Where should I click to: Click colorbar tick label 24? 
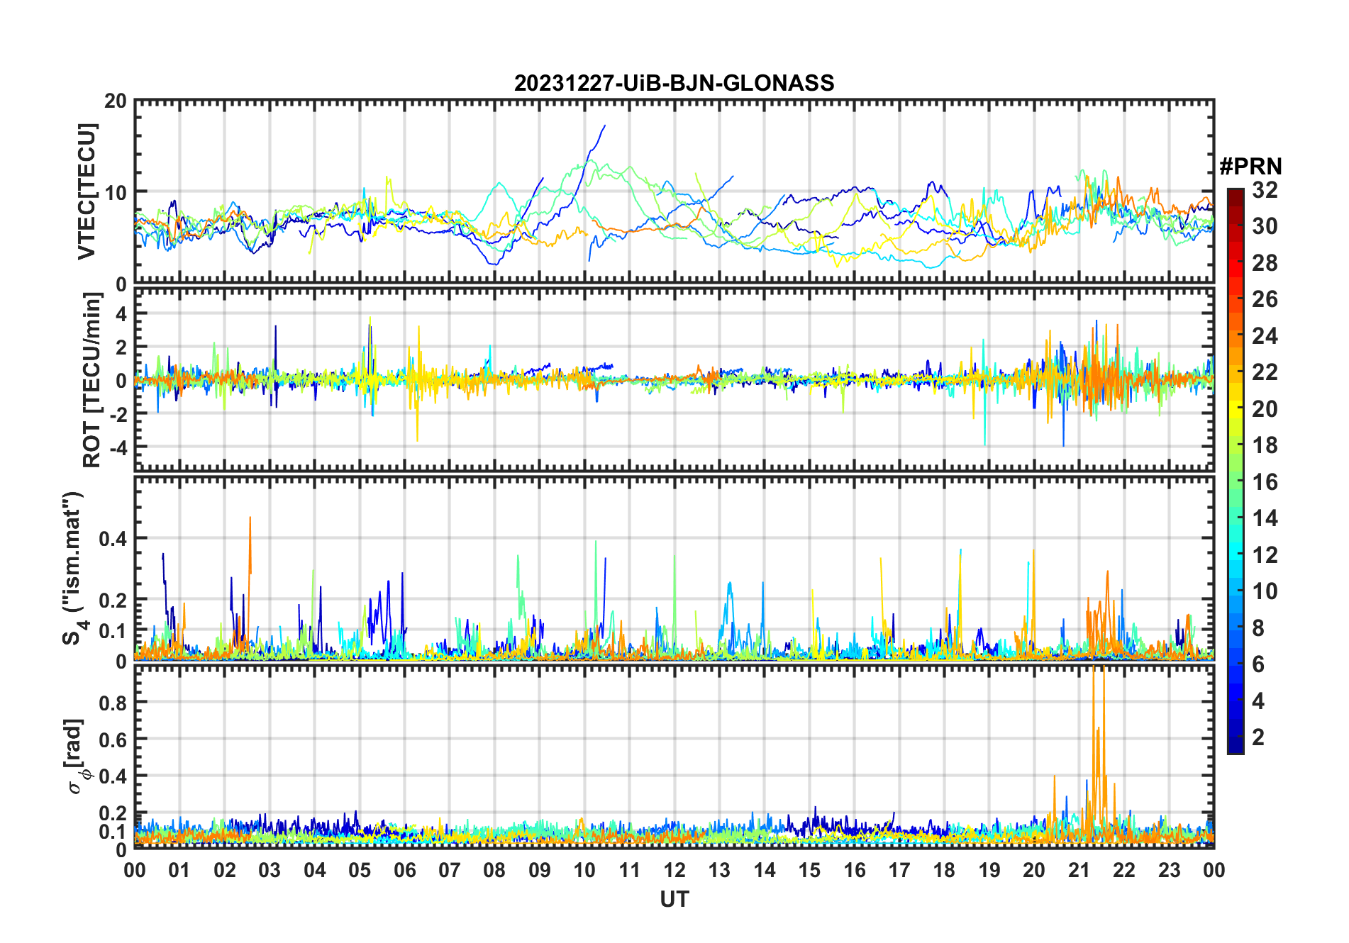(1265, 336)
